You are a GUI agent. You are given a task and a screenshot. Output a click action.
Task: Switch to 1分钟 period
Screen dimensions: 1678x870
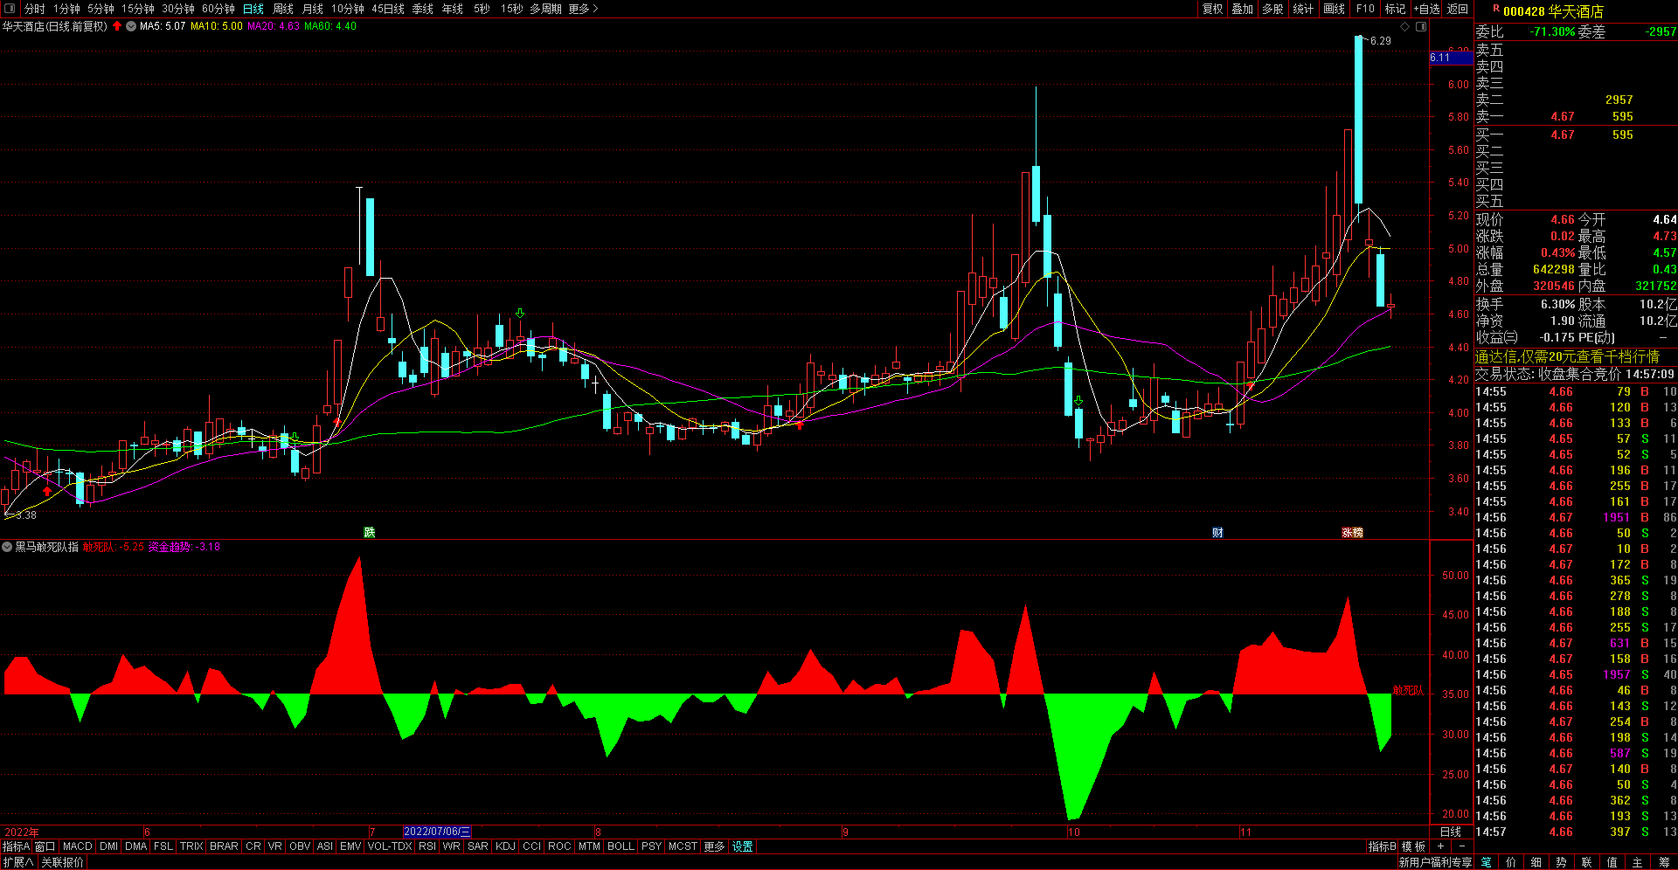[66, 9]
